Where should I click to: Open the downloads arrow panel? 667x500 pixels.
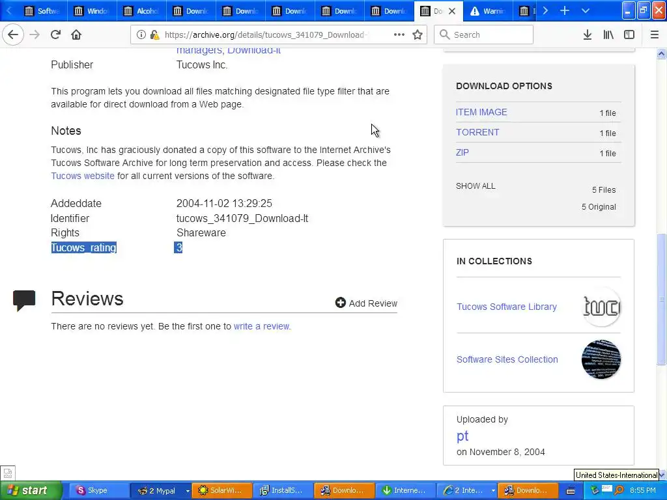[x=588, y=35]
